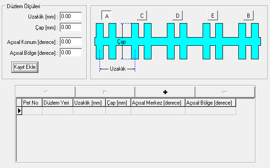
Task: Select plane C toggle button
Action: (142, 15)
